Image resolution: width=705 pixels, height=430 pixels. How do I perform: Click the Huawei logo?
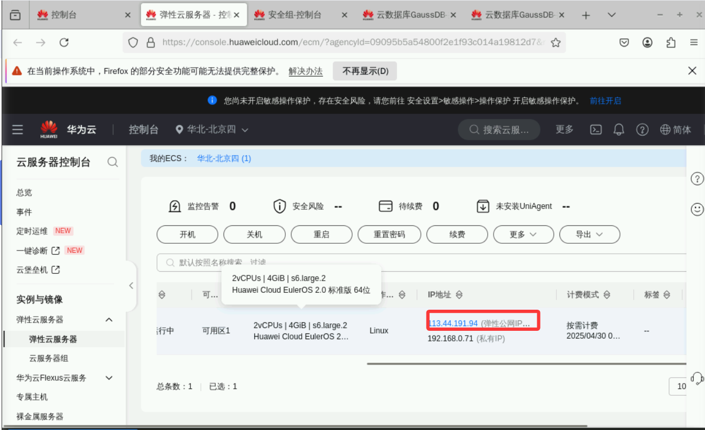tap(49, 129)
